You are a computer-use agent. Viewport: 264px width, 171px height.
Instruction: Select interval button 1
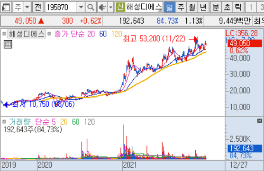251,7
